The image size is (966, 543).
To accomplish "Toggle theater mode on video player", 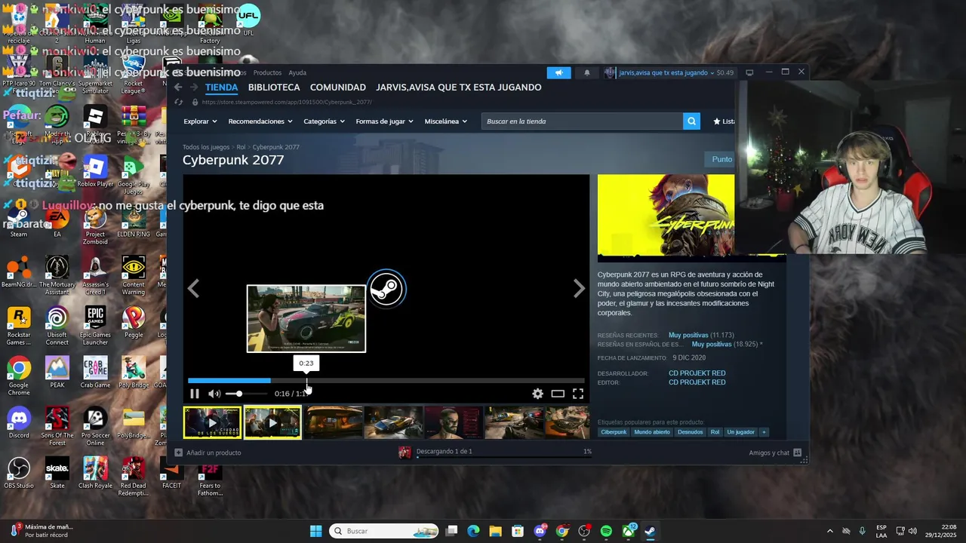I will [558, 394].
